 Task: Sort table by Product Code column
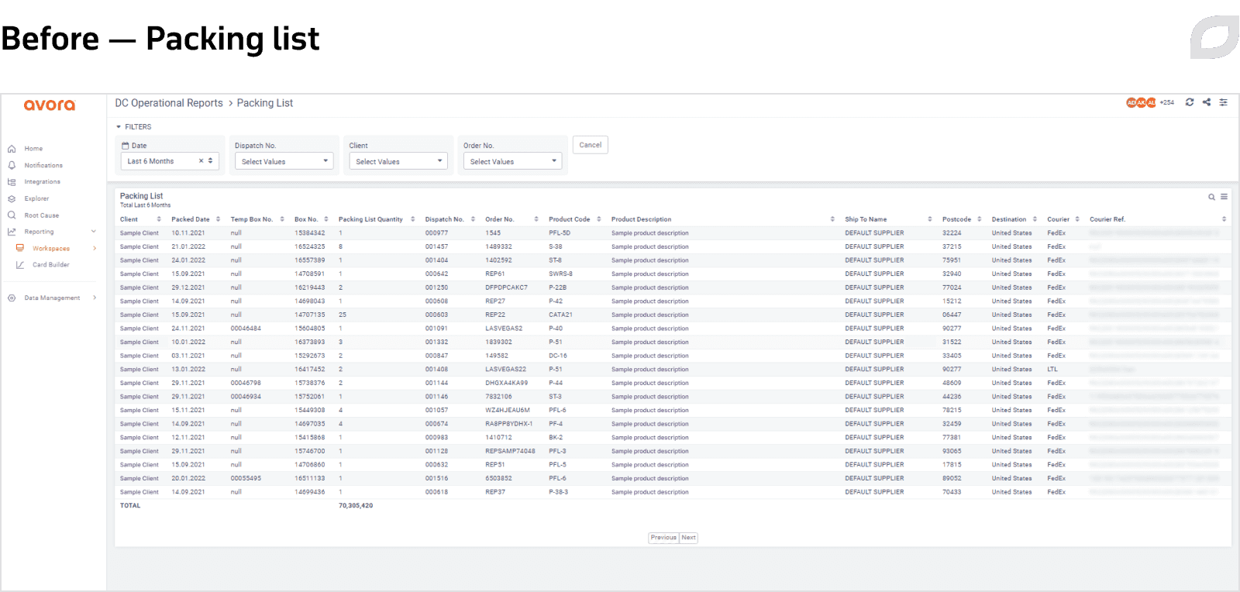(x=599, y=219)
